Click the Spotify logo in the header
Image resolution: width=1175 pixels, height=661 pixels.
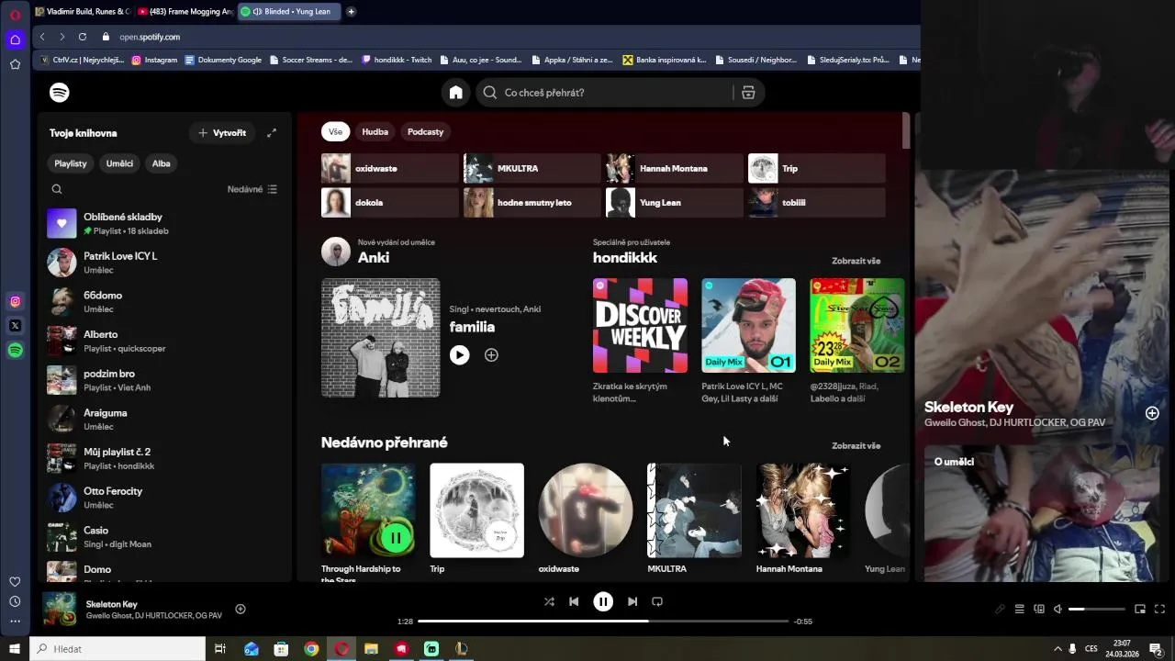(60, 93)
